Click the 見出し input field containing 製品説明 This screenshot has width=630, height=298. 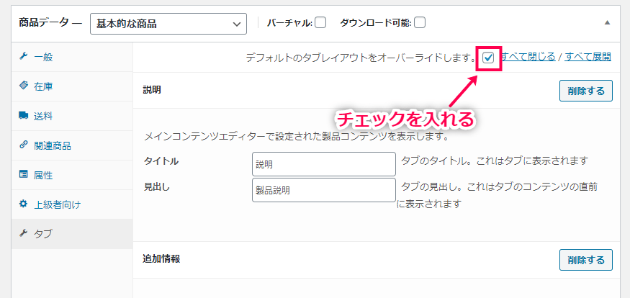[x=324, y=190]
